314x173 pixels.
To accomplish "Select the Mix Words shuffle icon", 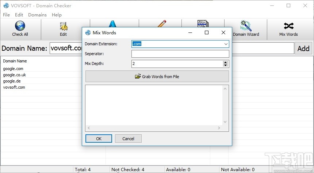I will click(x=288, y=26).
